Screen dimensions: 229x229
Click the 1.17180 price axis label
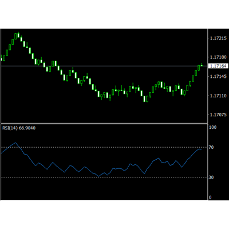click(x=218, y=57)
